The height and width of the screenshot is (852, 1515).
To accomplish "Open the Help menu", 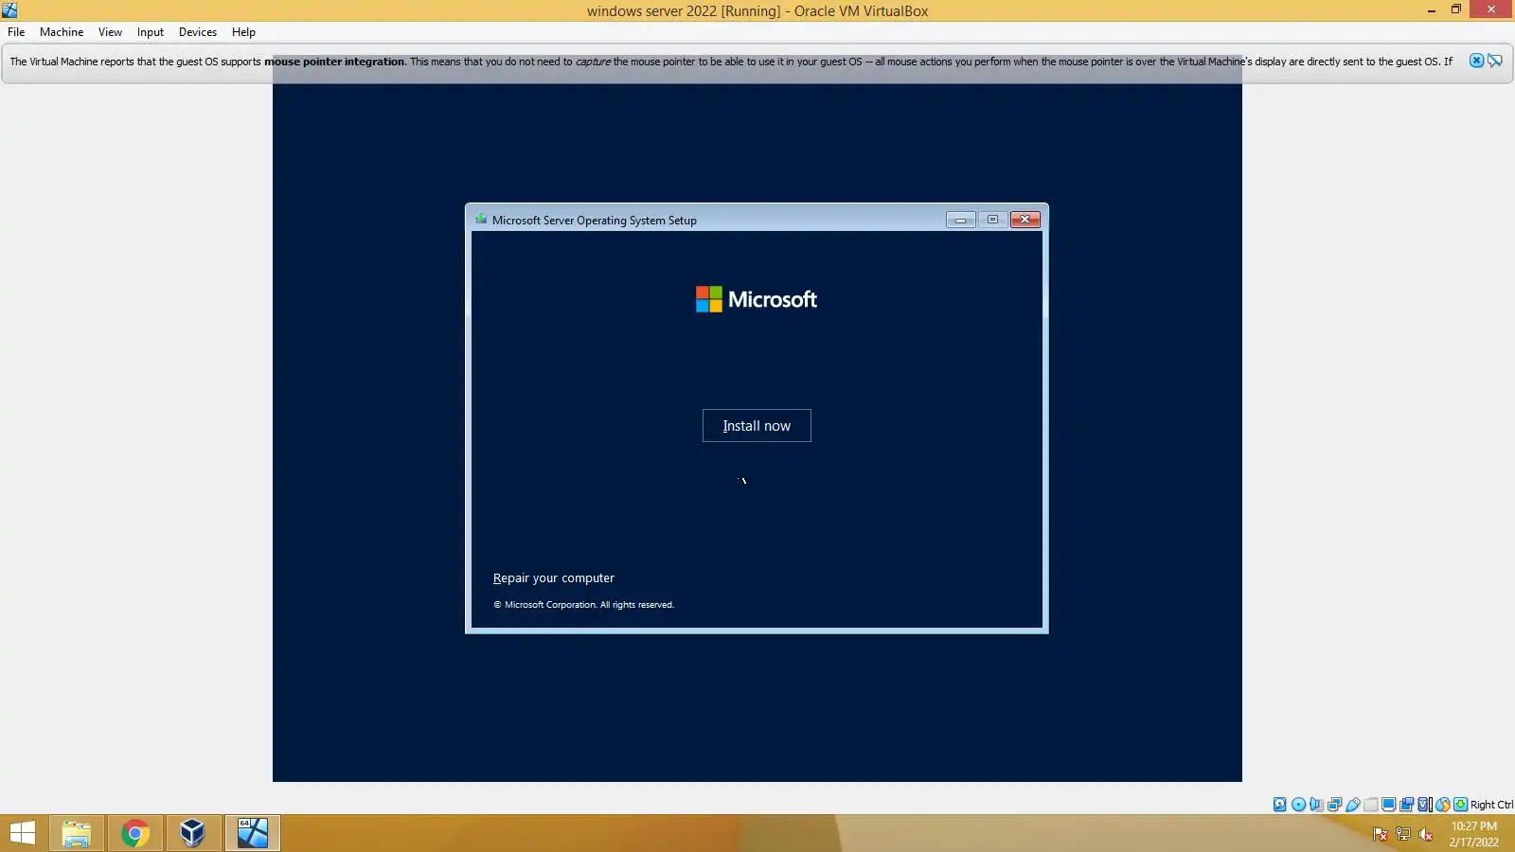I will pyautogui.click(x=243, y=32).
